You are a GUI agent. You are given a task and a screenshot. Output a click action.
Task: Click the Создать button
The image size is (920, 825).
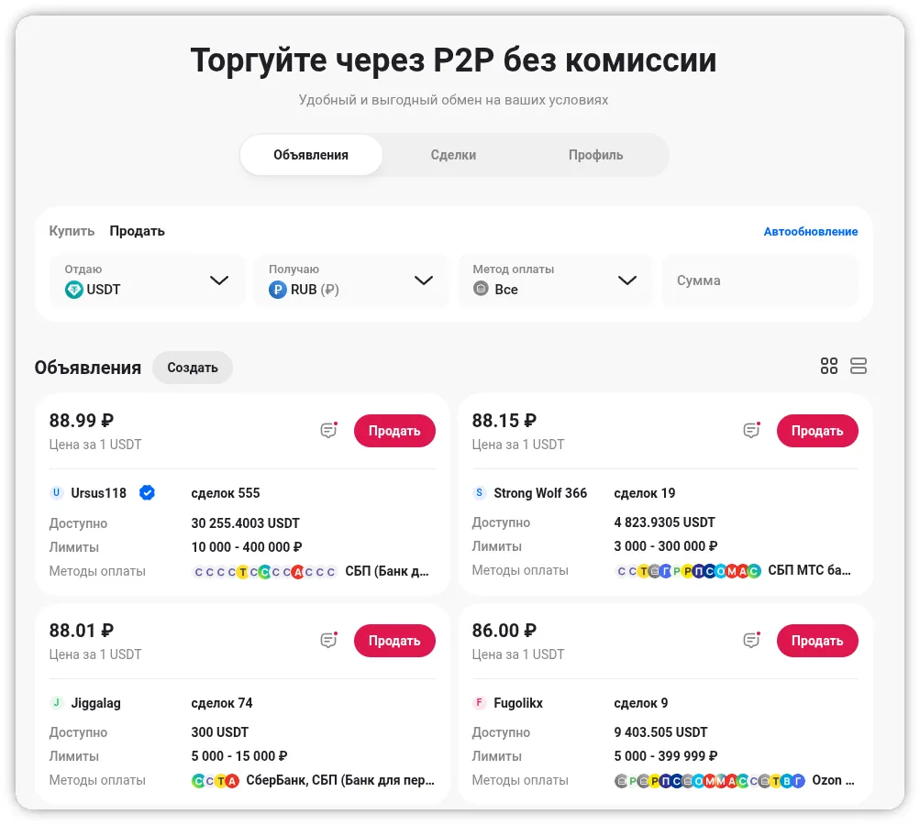point(193,368)
